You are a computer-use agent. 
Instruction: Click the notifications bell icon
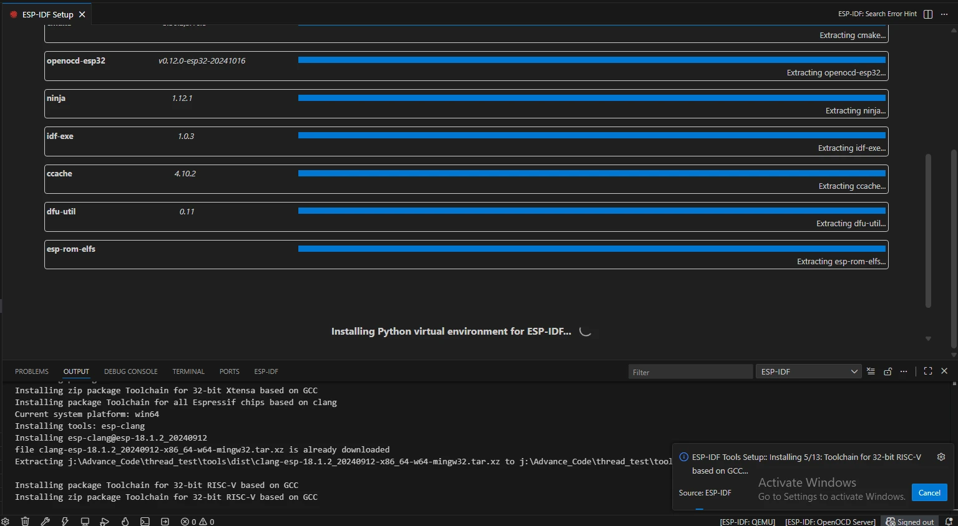[949, 522]
